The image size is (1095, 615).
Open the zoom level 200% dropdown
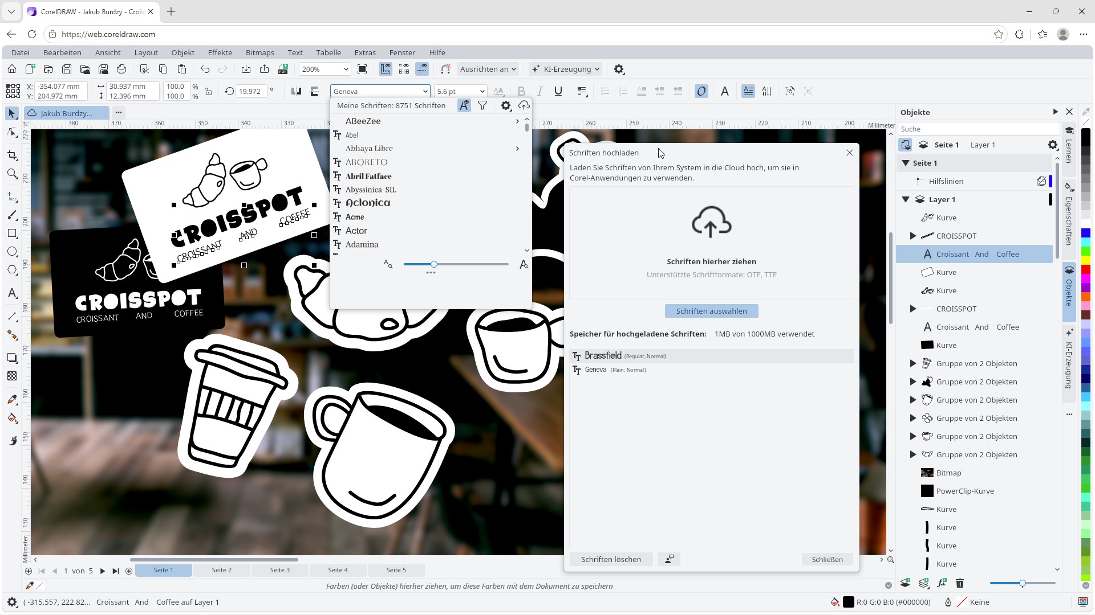346,69
